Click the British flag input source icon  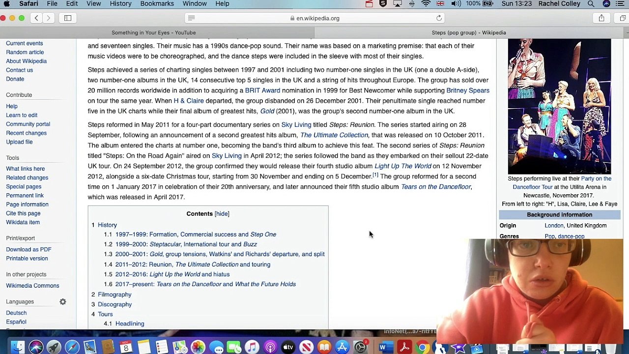coord(440,4)
